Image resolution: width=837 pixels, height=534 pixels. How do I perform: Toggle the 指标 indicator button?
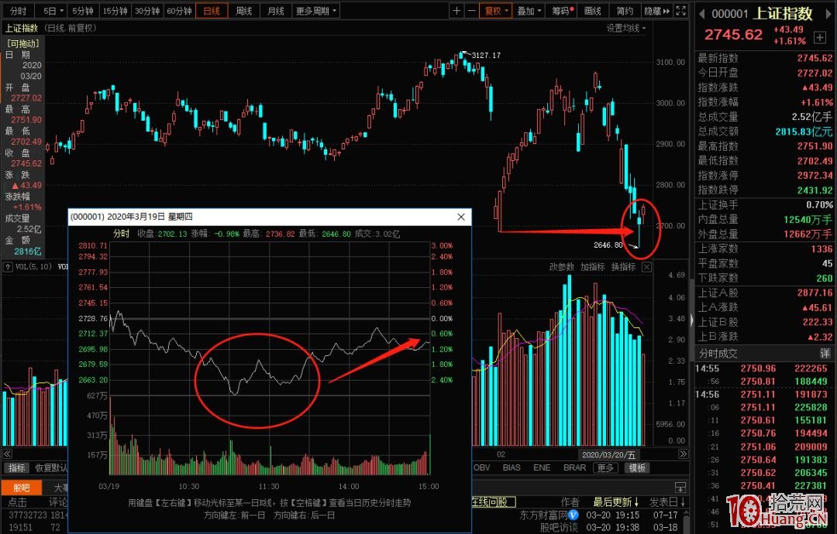coord(16,468)
